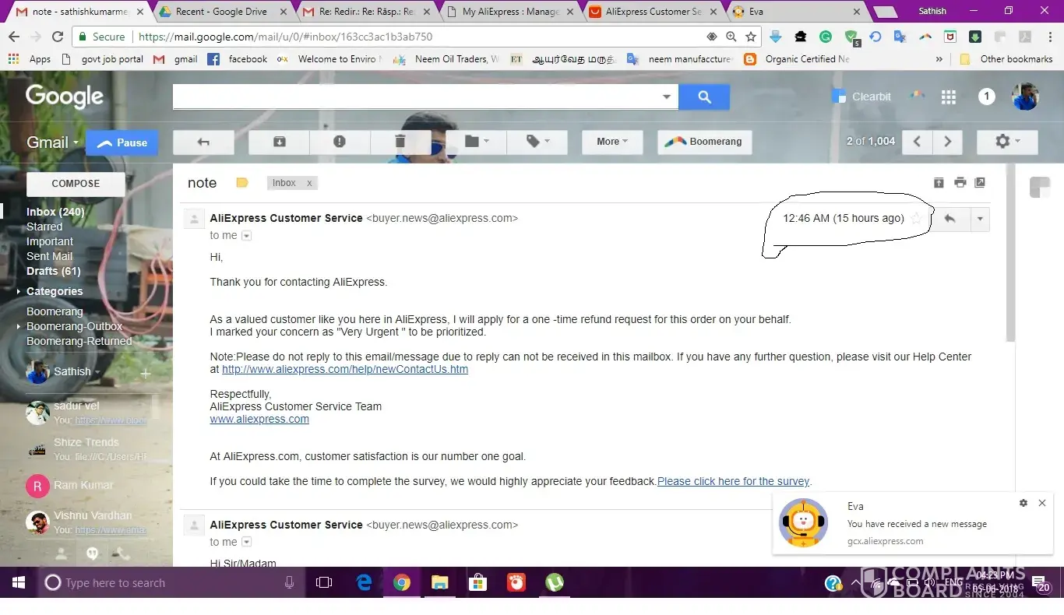Compose a new email
The height and width of the screenshot is (615, 1064).
tap(76, 184)
